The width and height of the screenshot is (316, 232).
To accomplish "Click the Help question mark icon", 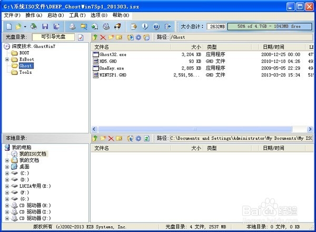I will click(156, 26).
